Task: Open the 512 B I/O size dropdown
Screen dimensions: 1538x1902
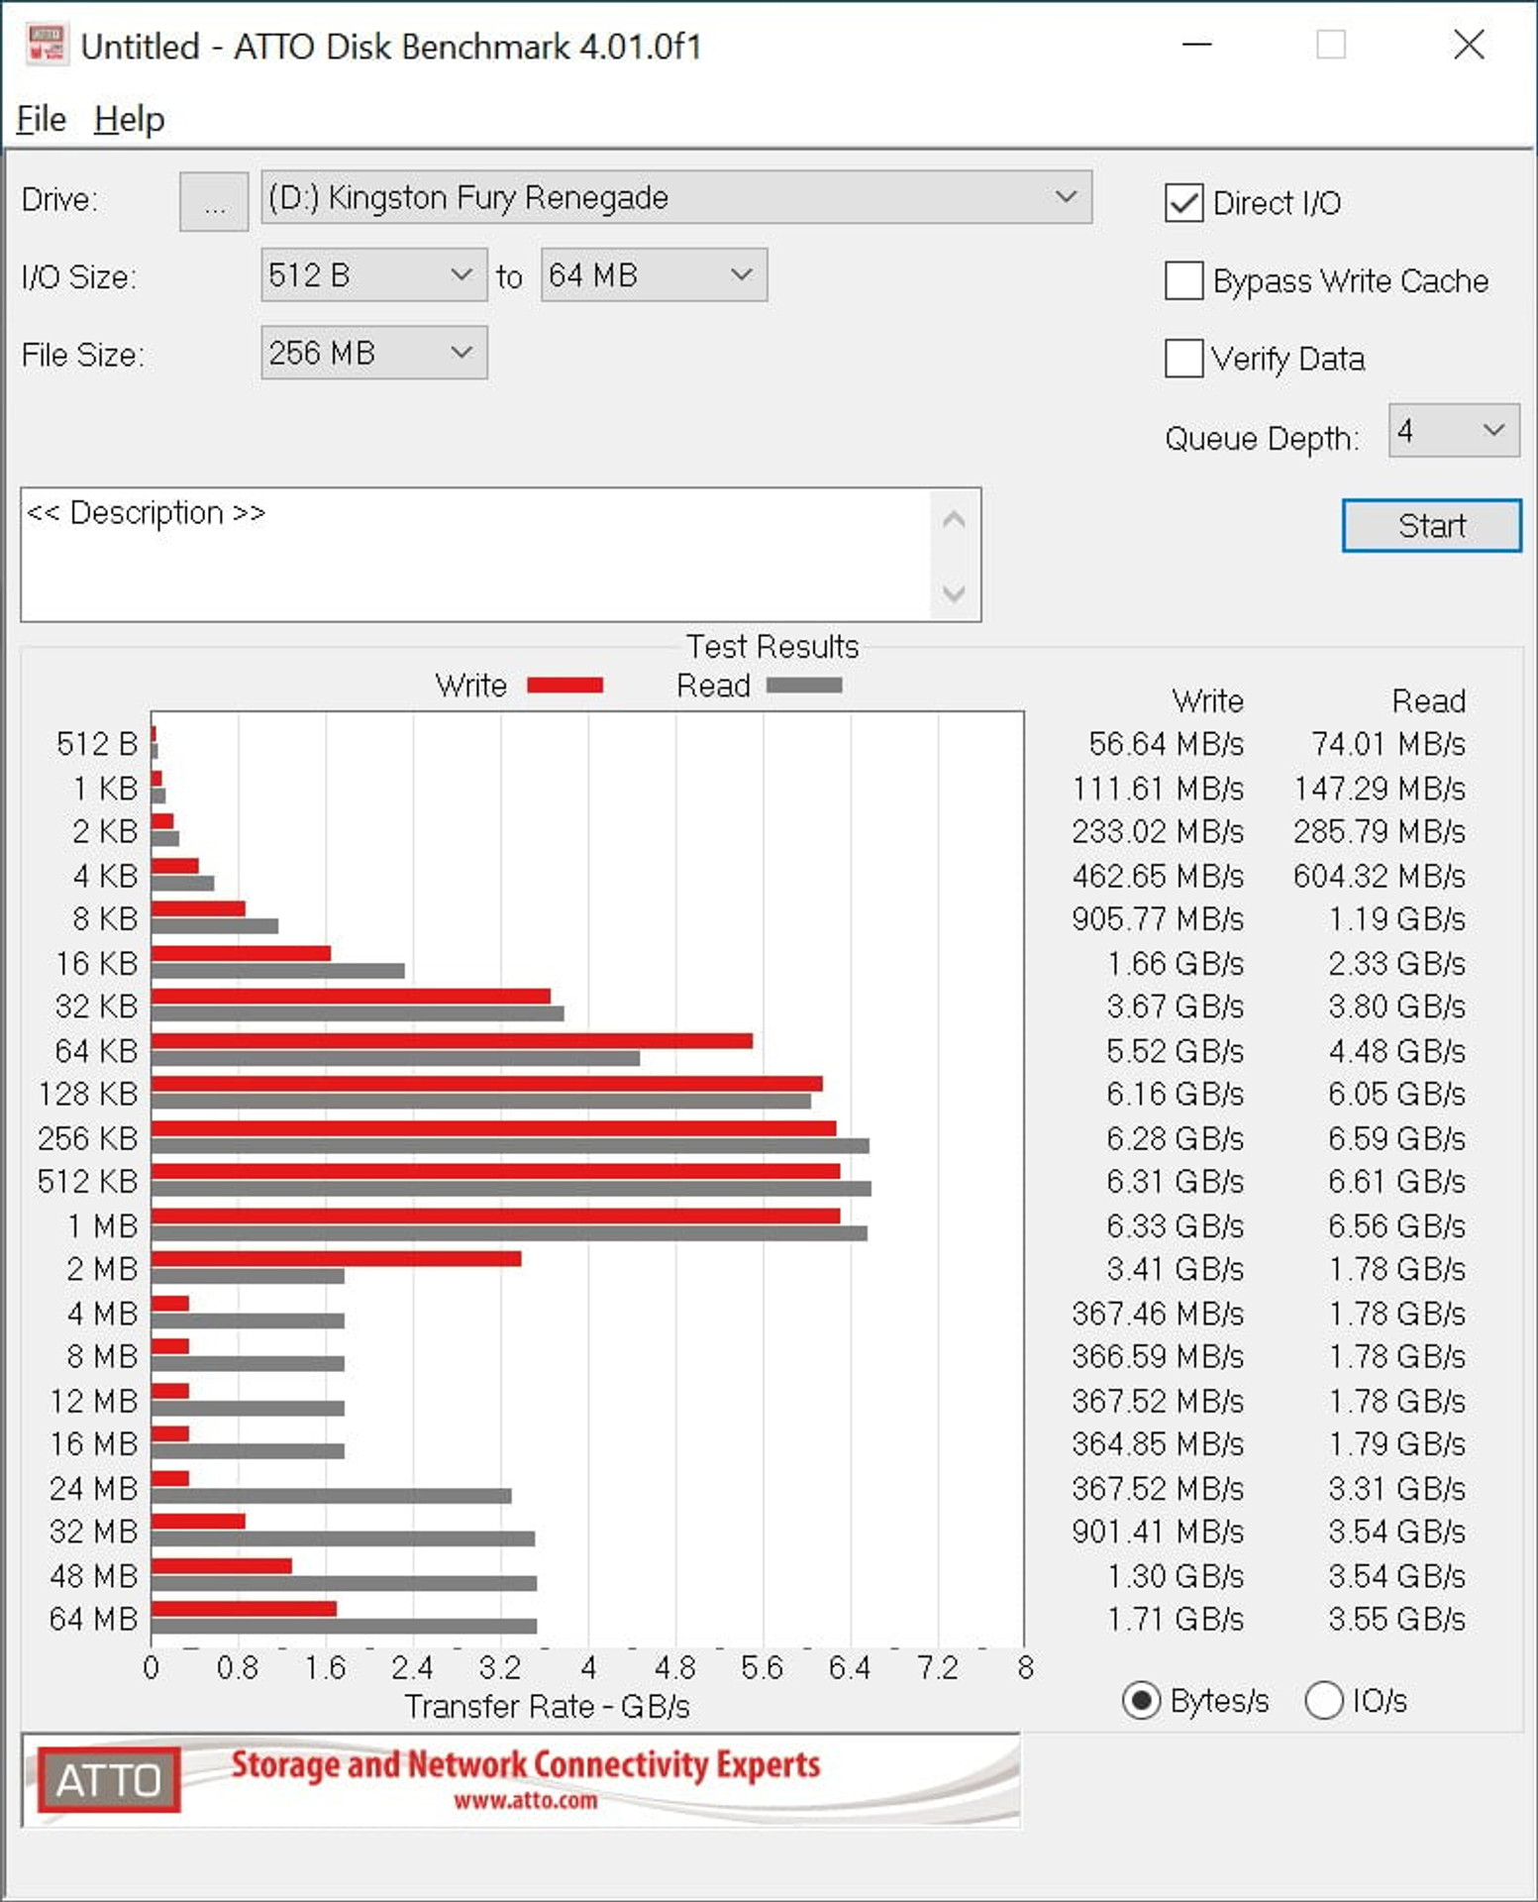Action: coord(373,274)
